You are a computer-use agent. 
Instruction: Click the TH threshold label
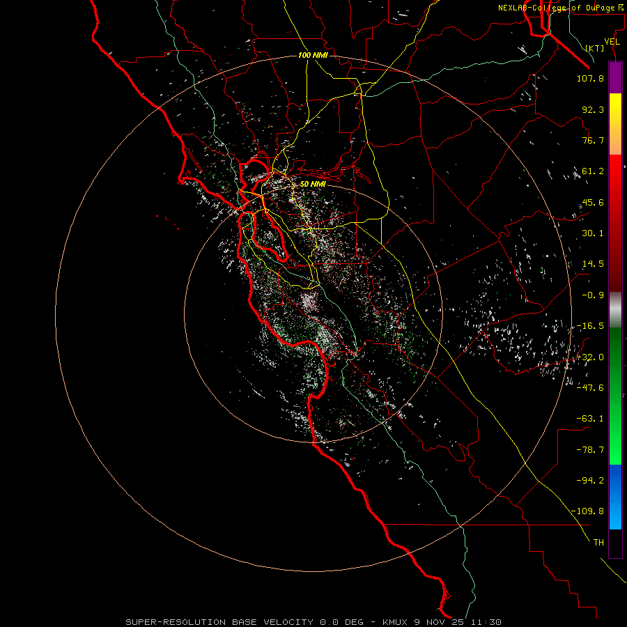pyautogui.click(x=598, y=543)
